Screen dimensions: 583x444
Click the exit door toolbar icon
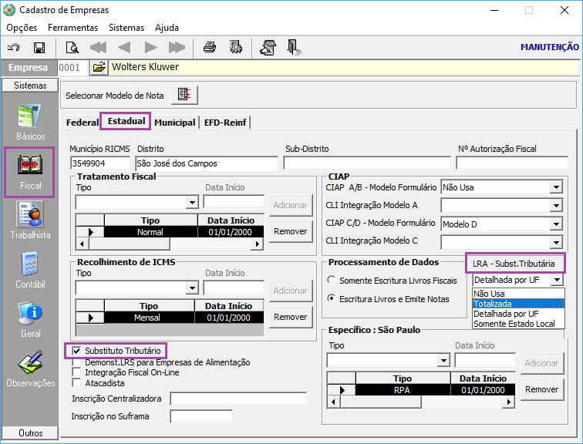point(294,47)
